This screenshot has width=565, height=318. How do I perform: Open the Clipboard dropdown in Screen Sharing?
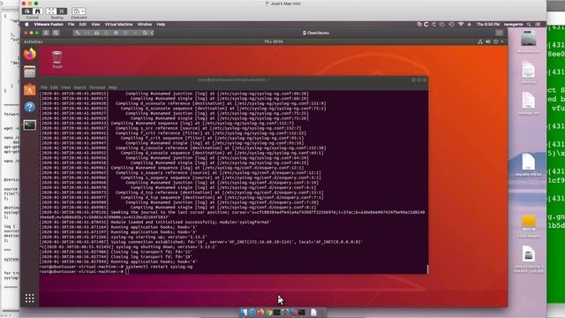(79, 11)
